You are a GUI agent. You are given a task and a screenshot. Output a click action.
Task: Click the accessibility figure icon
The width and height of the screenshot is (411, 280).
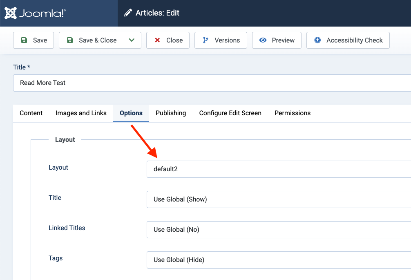click(317, 40)
